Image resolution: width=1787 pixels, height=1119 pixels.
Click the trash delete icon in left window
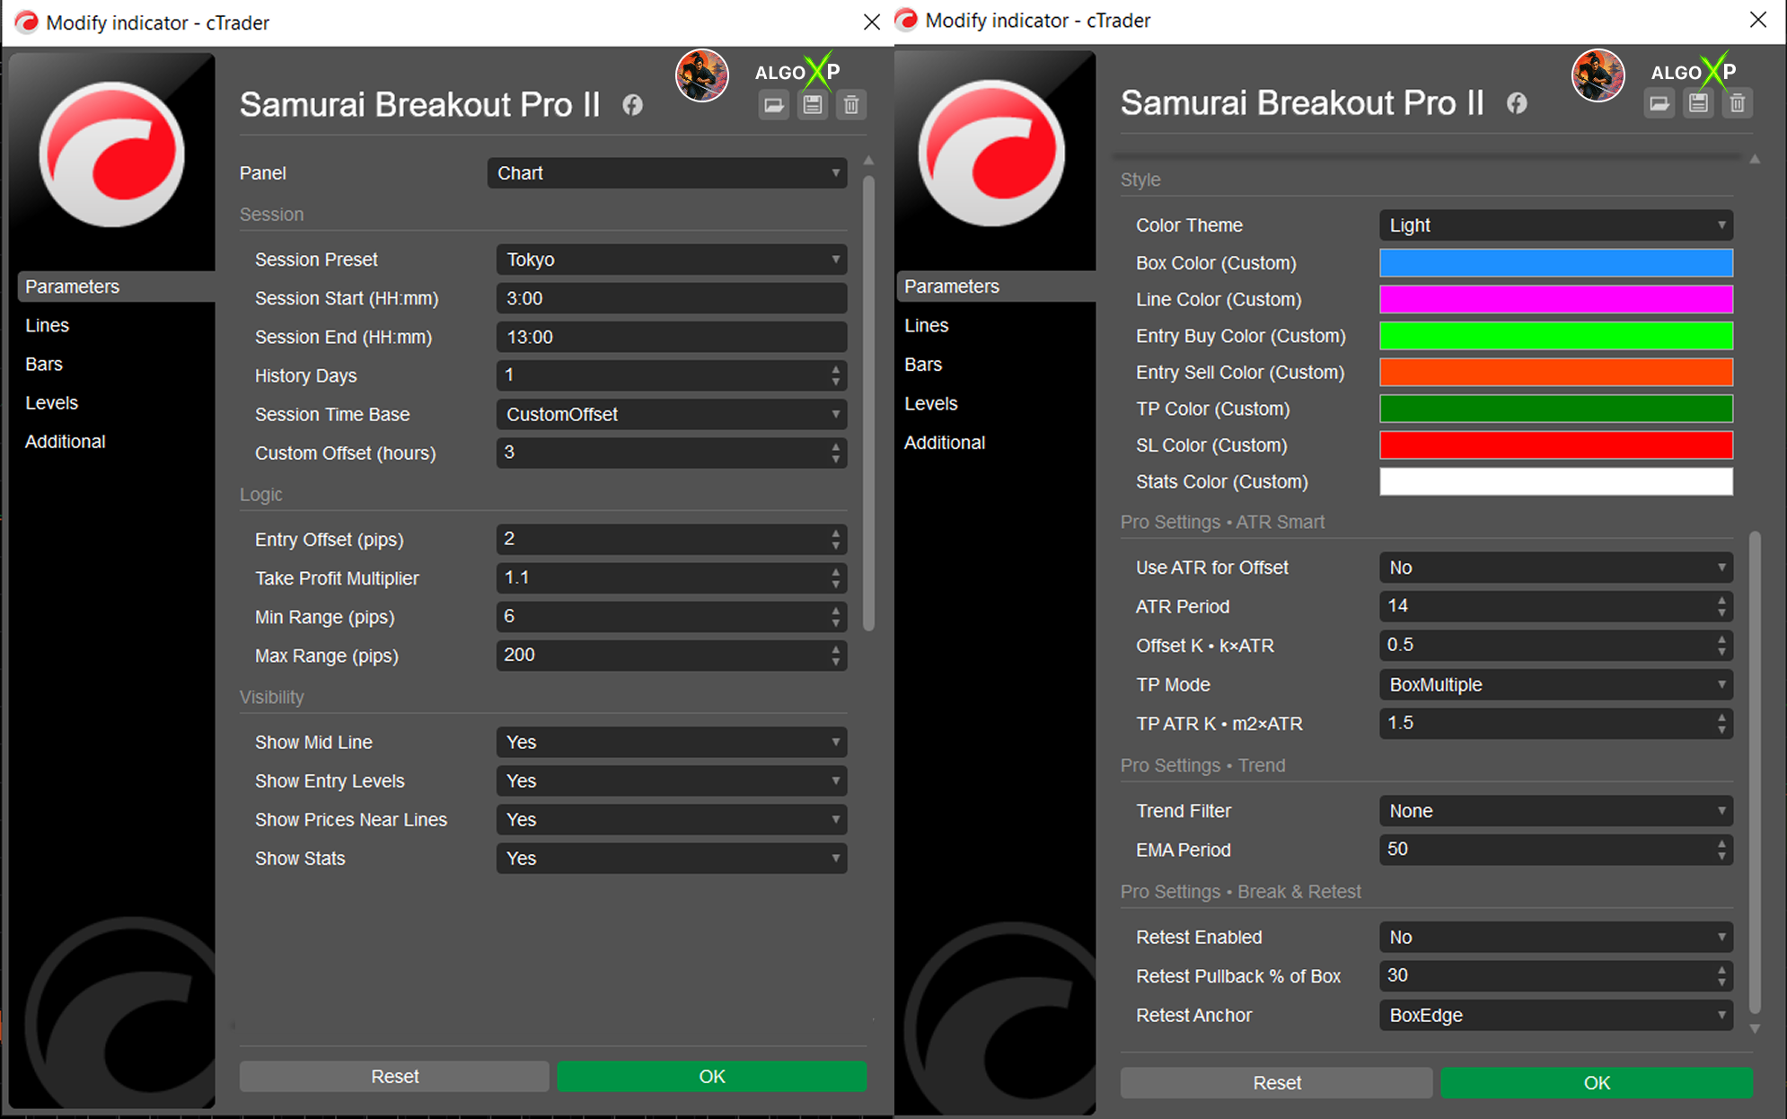pos(851,105)
